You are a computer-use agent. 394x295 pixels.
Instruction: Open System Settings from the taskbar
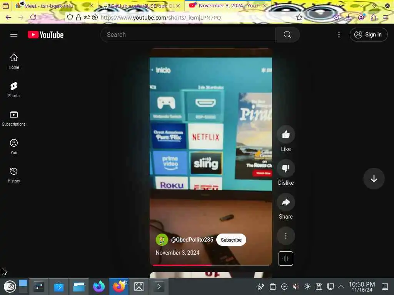(39, 287)
